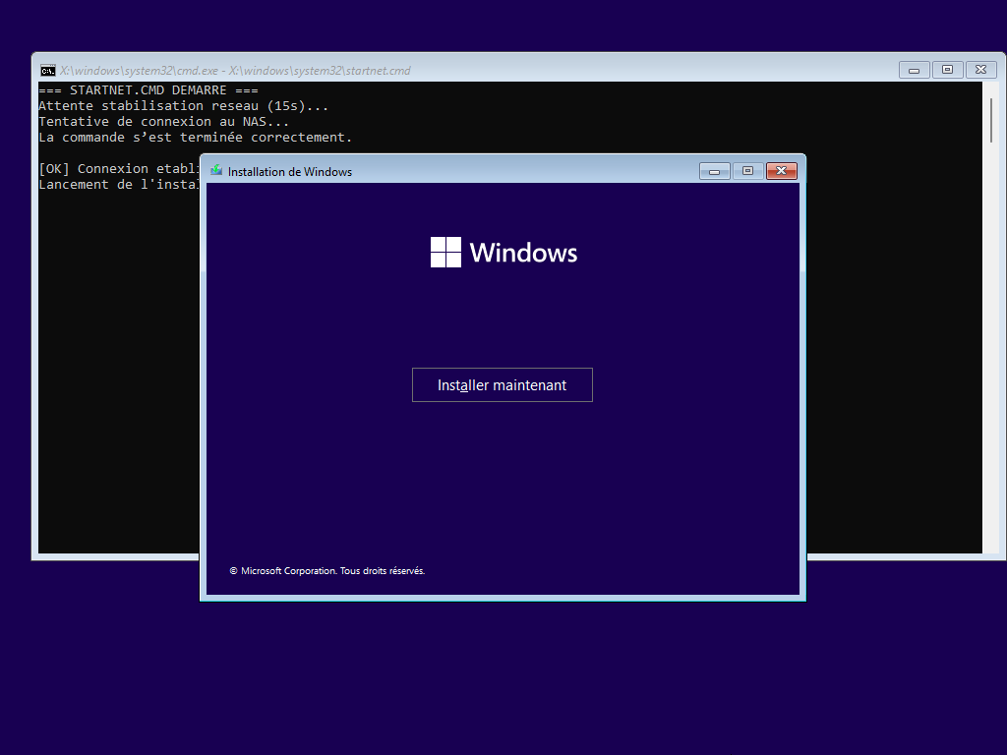The image size is (1007, 755).
Task: Click the Microsoft Corporation copyright notice
Action: [x=327, y=570]
